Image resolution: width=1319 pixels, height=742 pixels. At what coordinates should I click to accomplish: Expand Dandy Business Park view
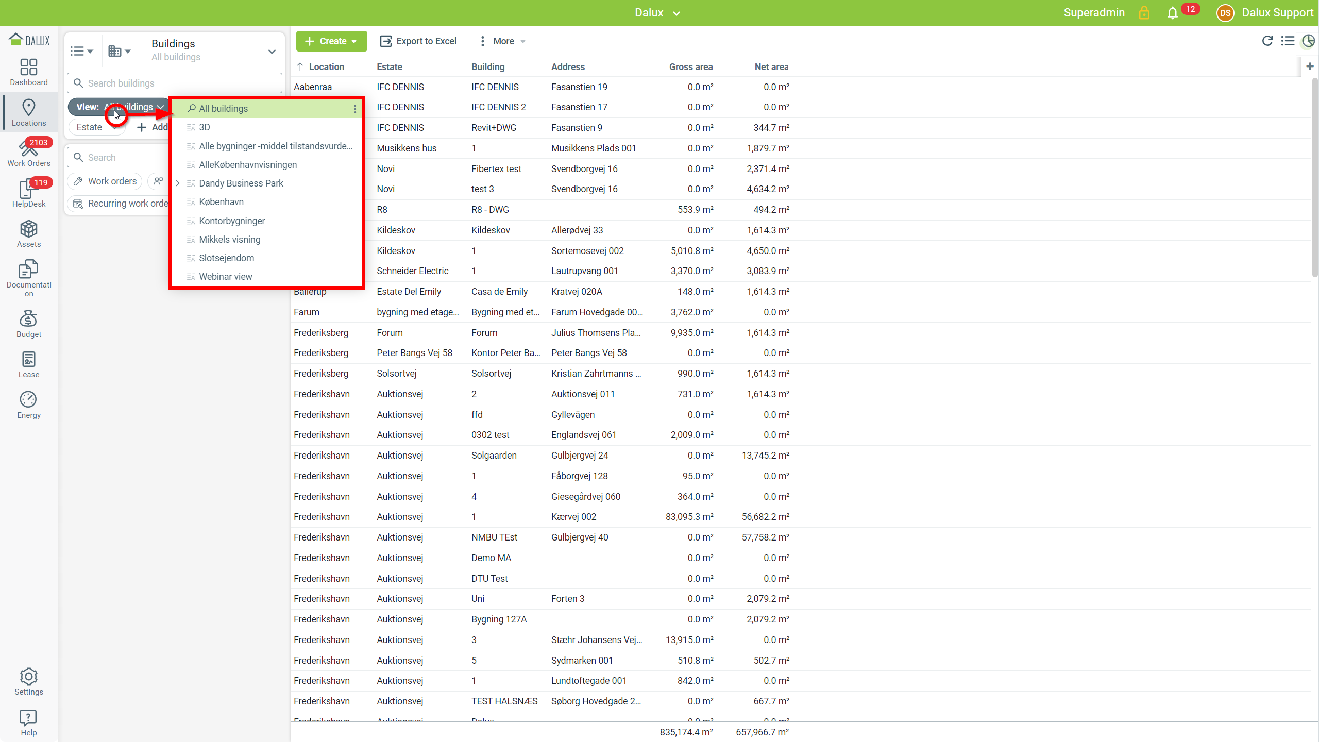click(178, 183)
